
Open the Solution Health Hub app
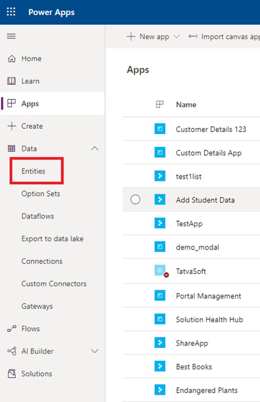(x=209, y=320)
